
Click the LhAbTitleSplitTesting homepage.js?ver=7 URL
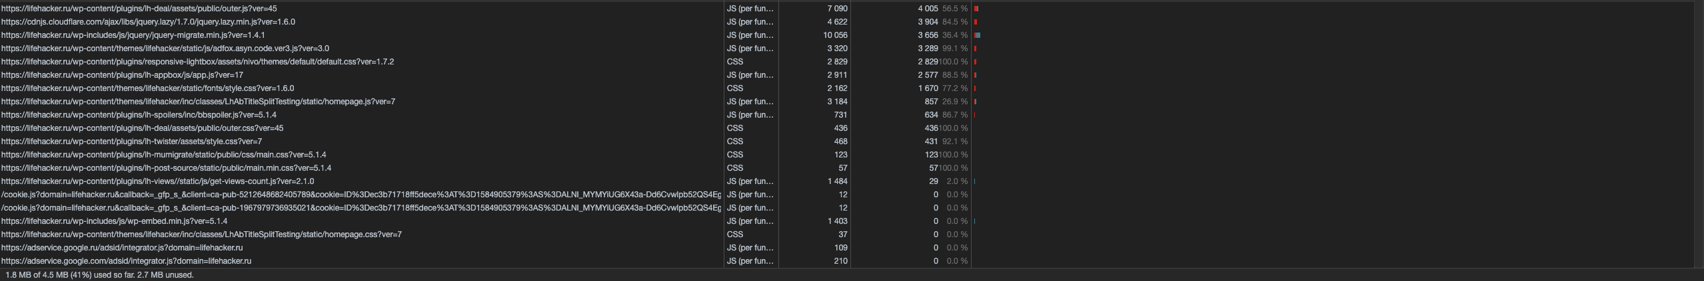[198, 102]
